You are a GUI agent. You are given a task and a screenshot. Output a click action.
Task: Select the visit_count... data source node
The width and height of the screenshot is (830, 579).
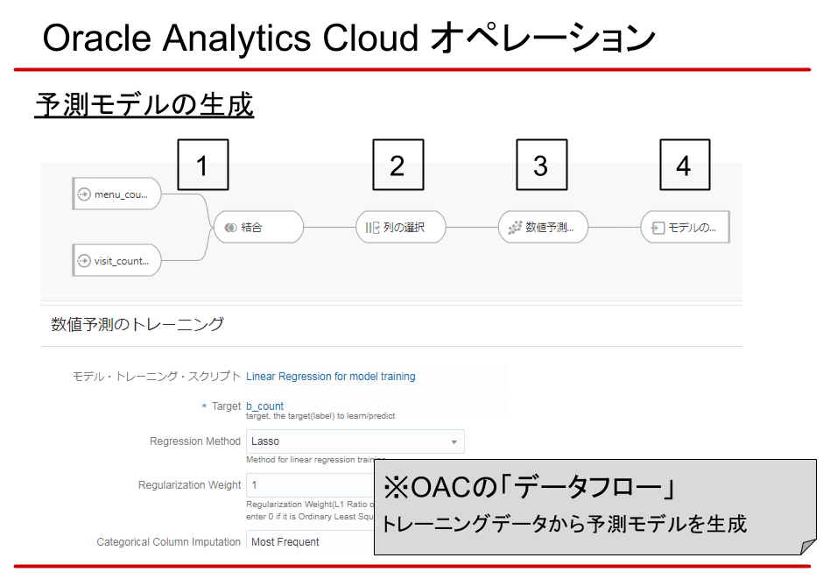coord(116,260)
